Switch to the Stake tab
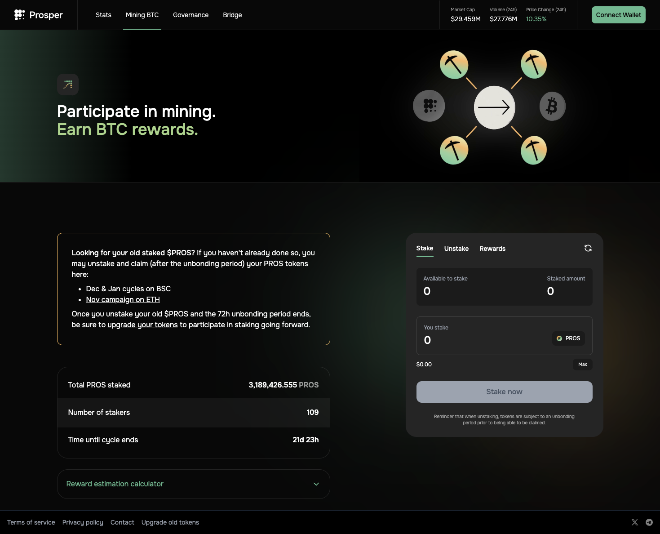The height and width of the screenshot is (534, 660). point(425,248)
